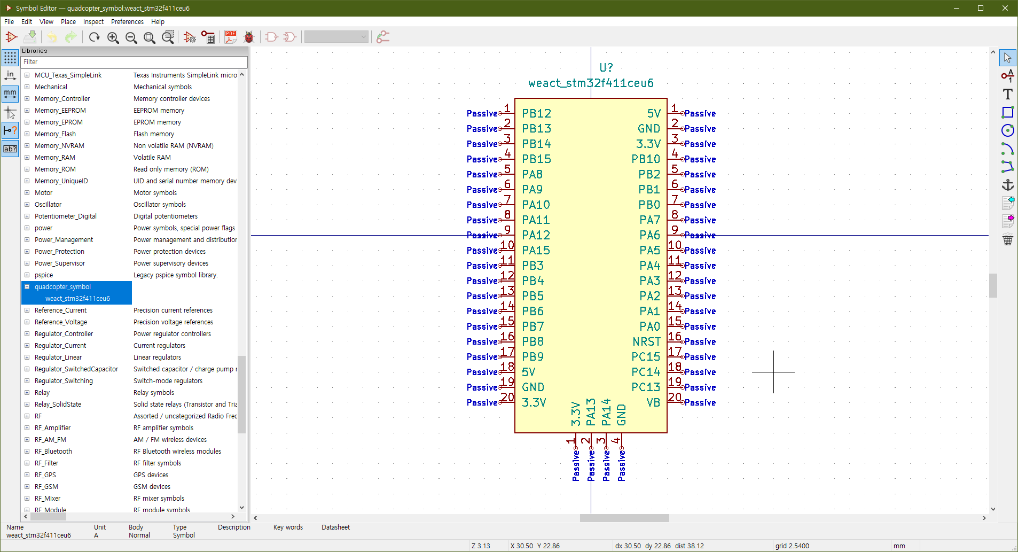1018x552 pixels.
Task: Zoom to fit the symbol
Action: (150, 37)
